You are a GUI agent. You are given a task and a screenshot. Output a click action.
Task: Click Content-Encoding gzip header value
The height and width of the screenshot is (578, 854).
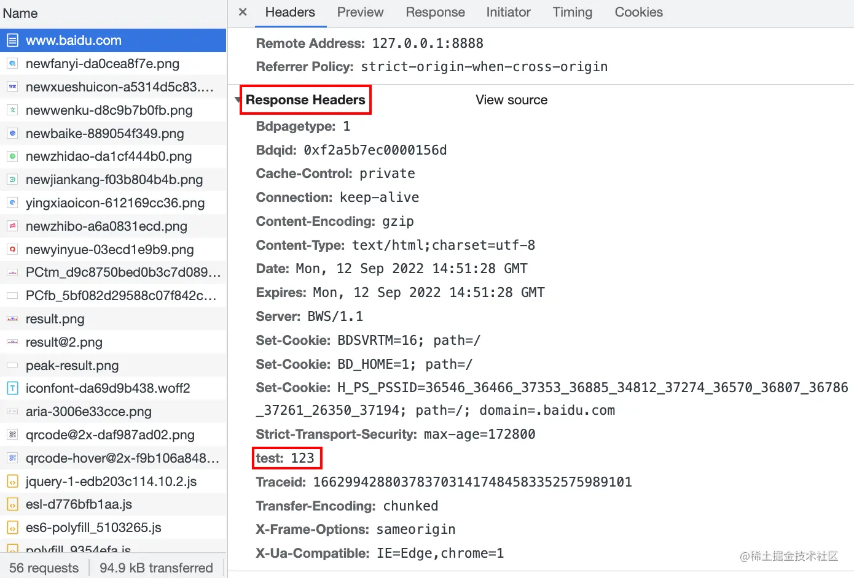[x=398, y=222]
